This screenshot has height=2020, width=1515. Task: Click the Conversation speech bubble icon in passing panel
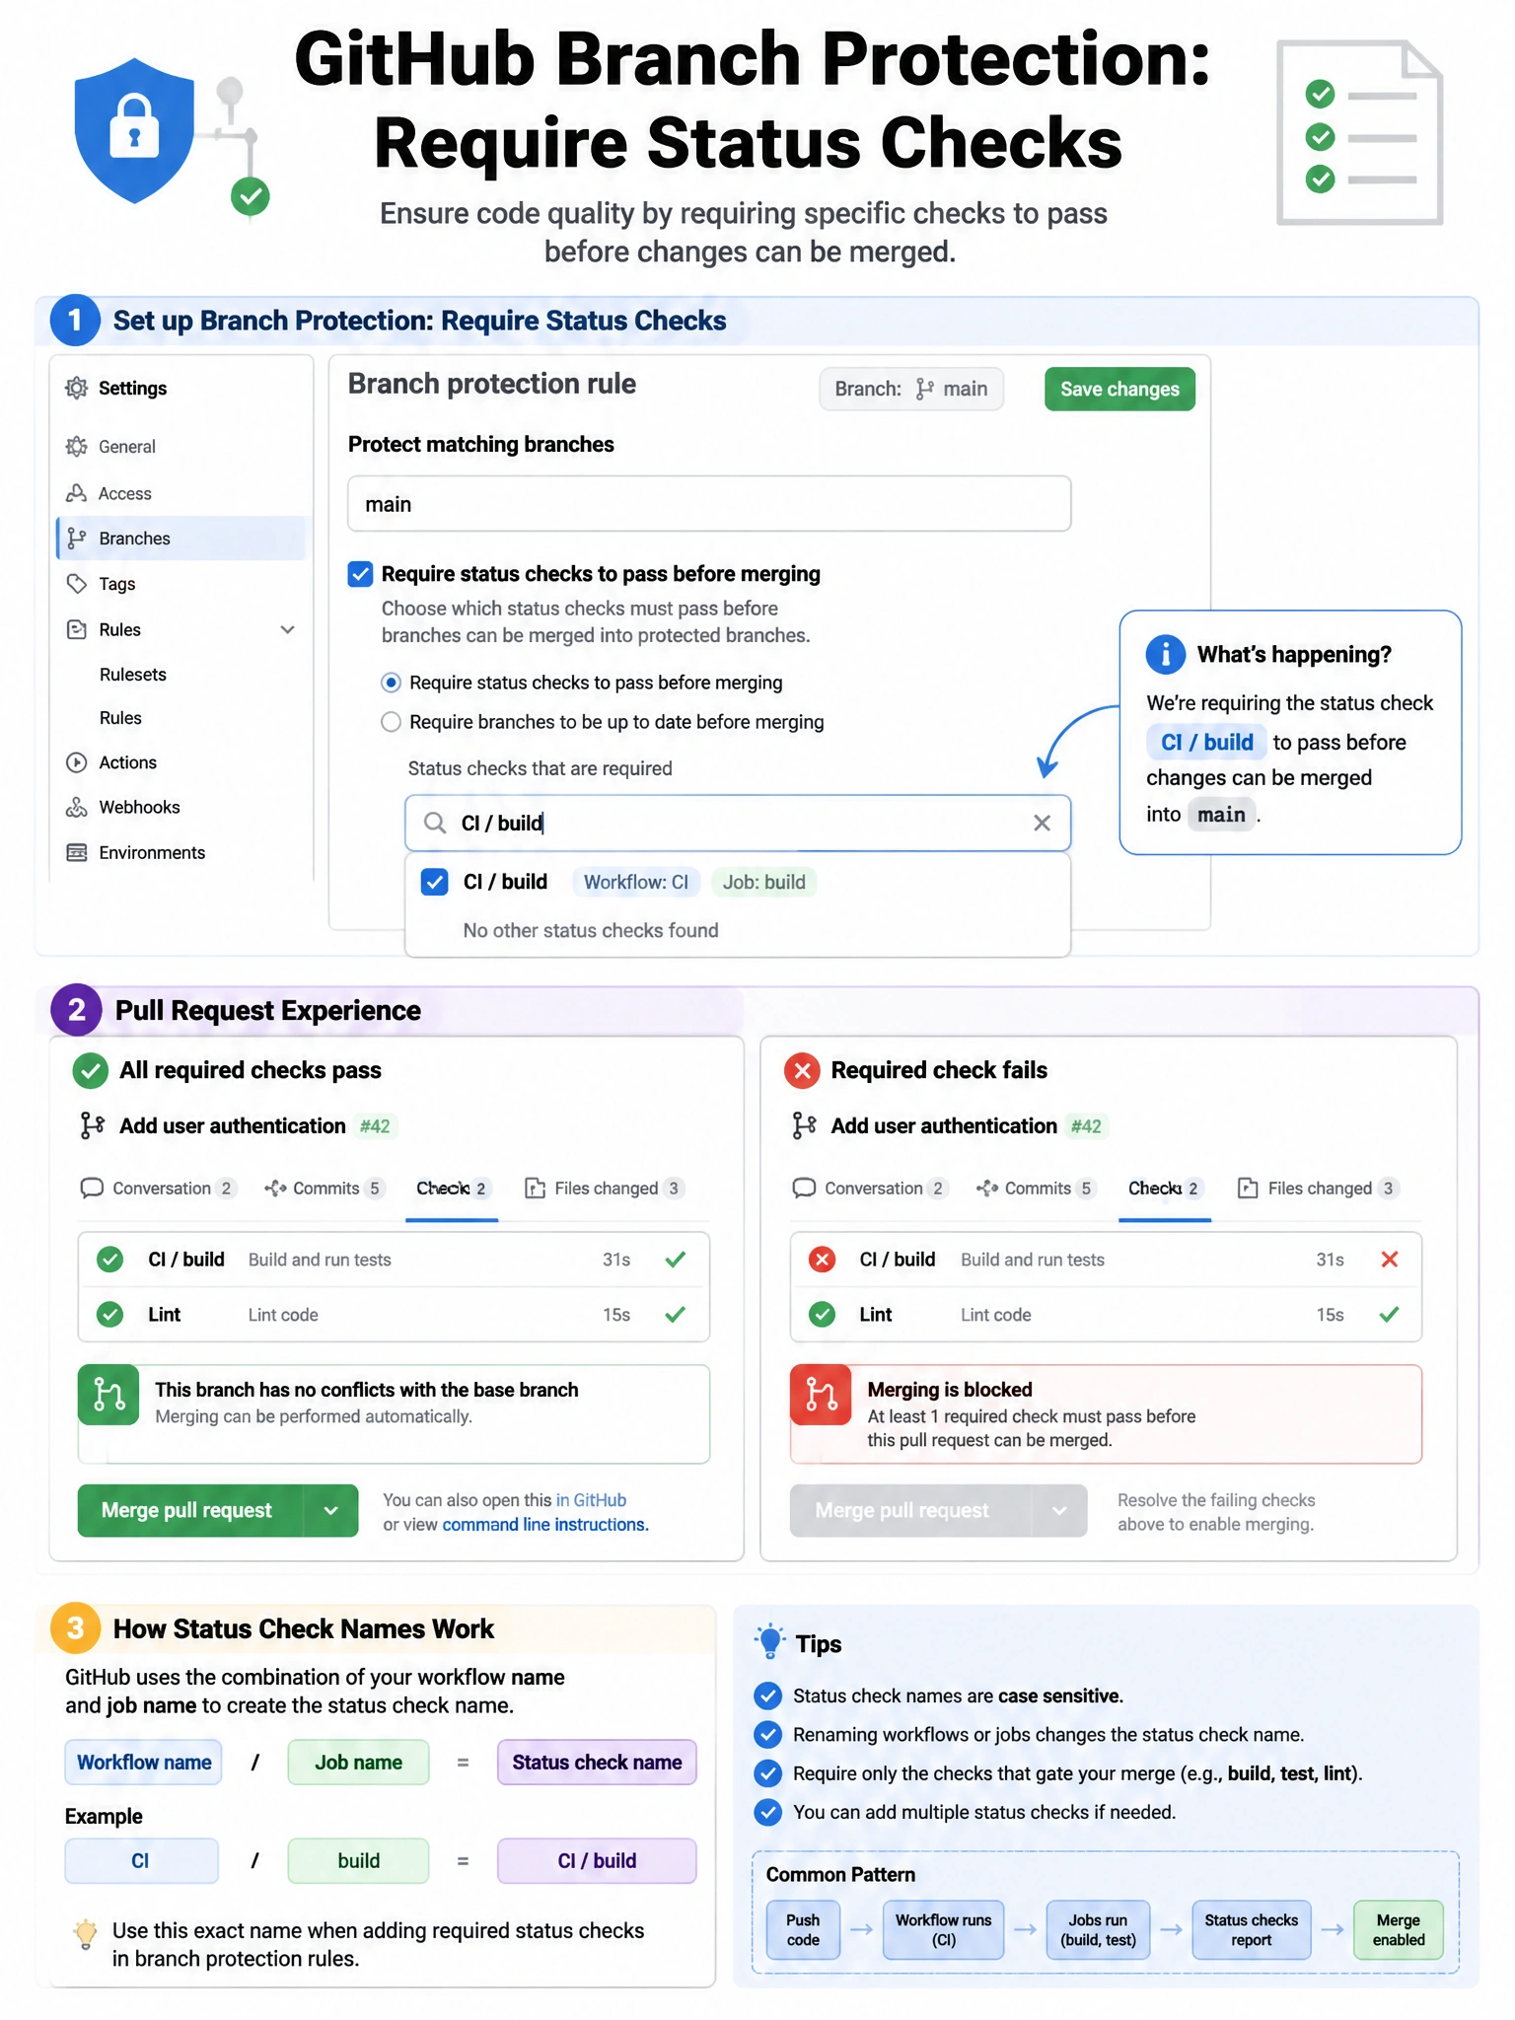pos(92,1188)
